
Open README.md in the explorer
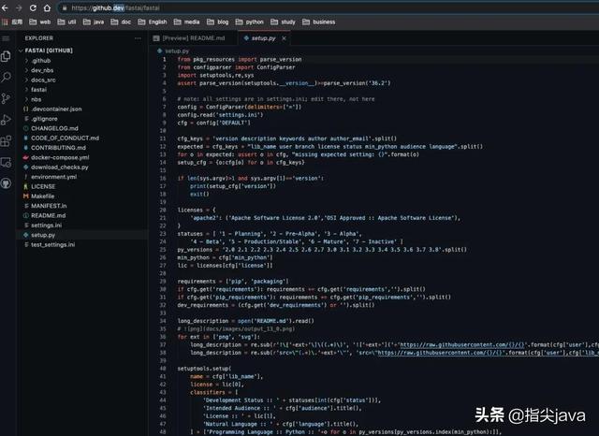48,216
